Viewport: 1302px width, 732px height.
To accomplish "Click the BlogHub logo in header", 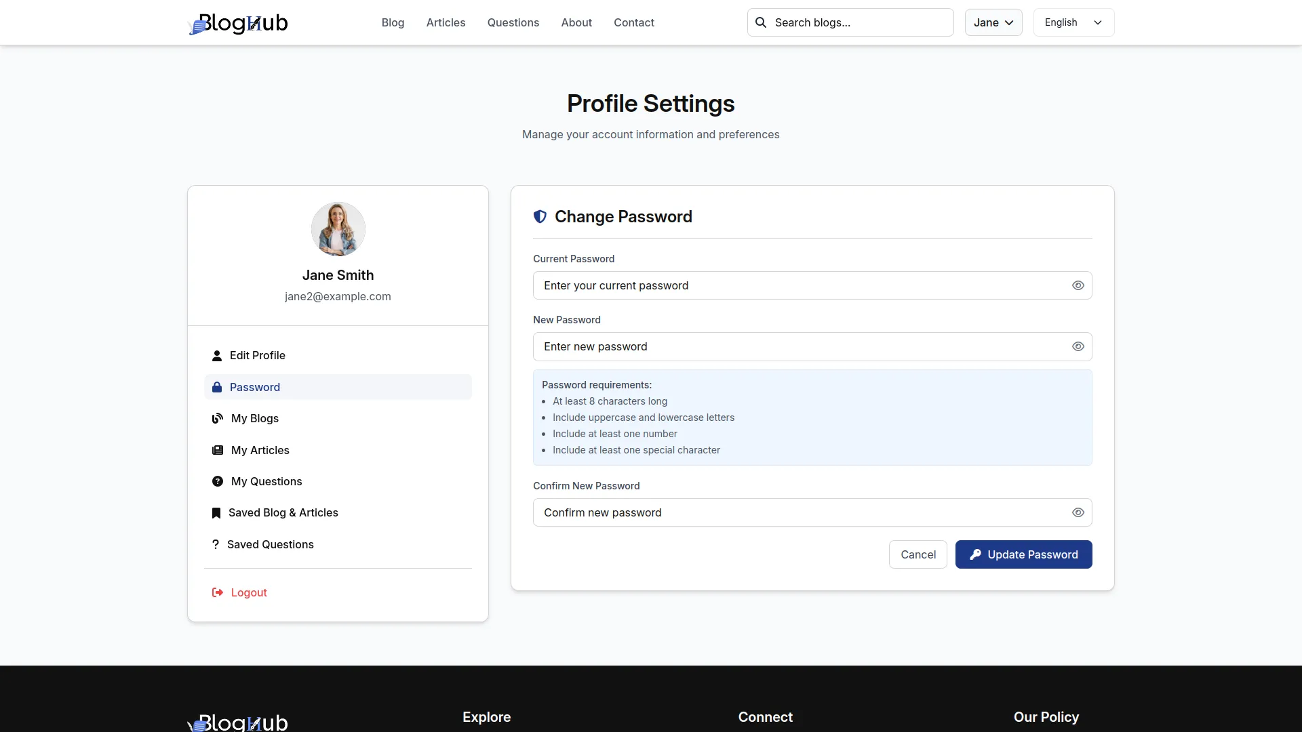I will [238, 23].
